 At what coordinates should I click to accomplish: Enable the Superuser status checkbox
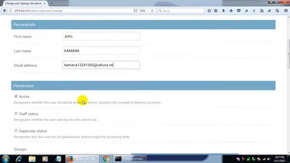click(16, 131)
